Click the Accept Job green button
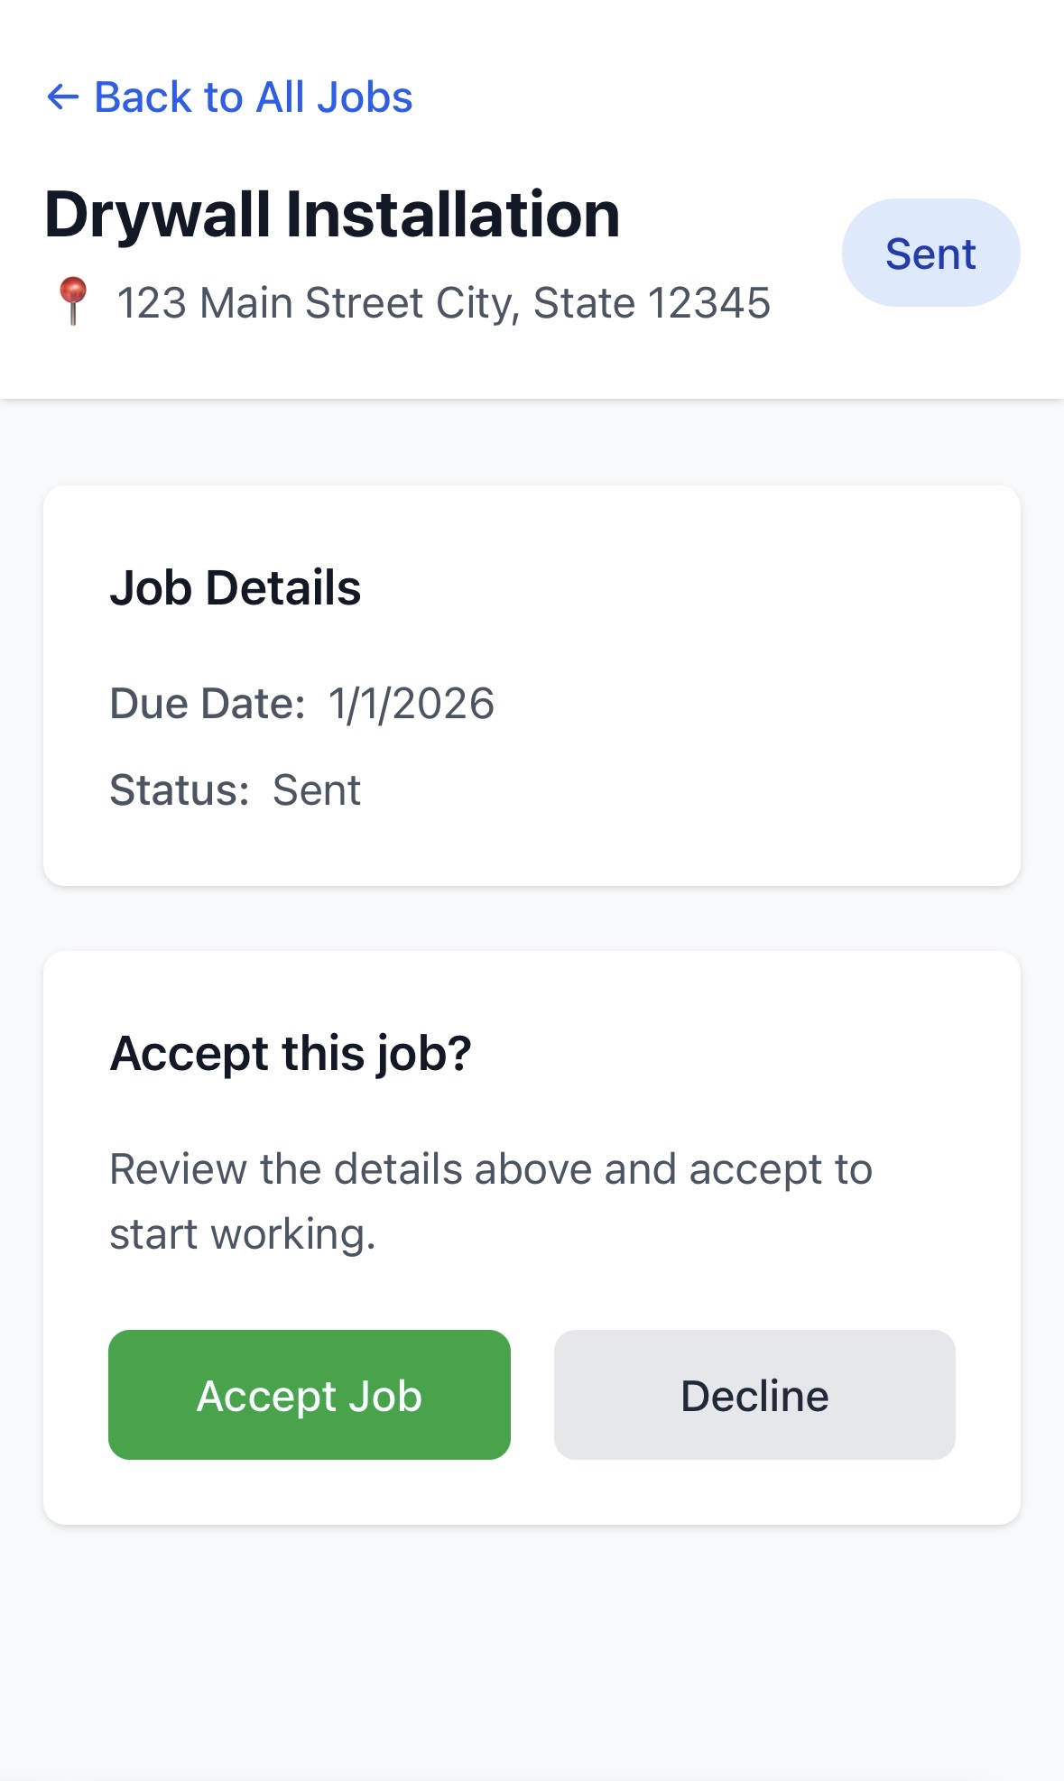This screenshot has height=1781, width=1064. (309, 1395)
